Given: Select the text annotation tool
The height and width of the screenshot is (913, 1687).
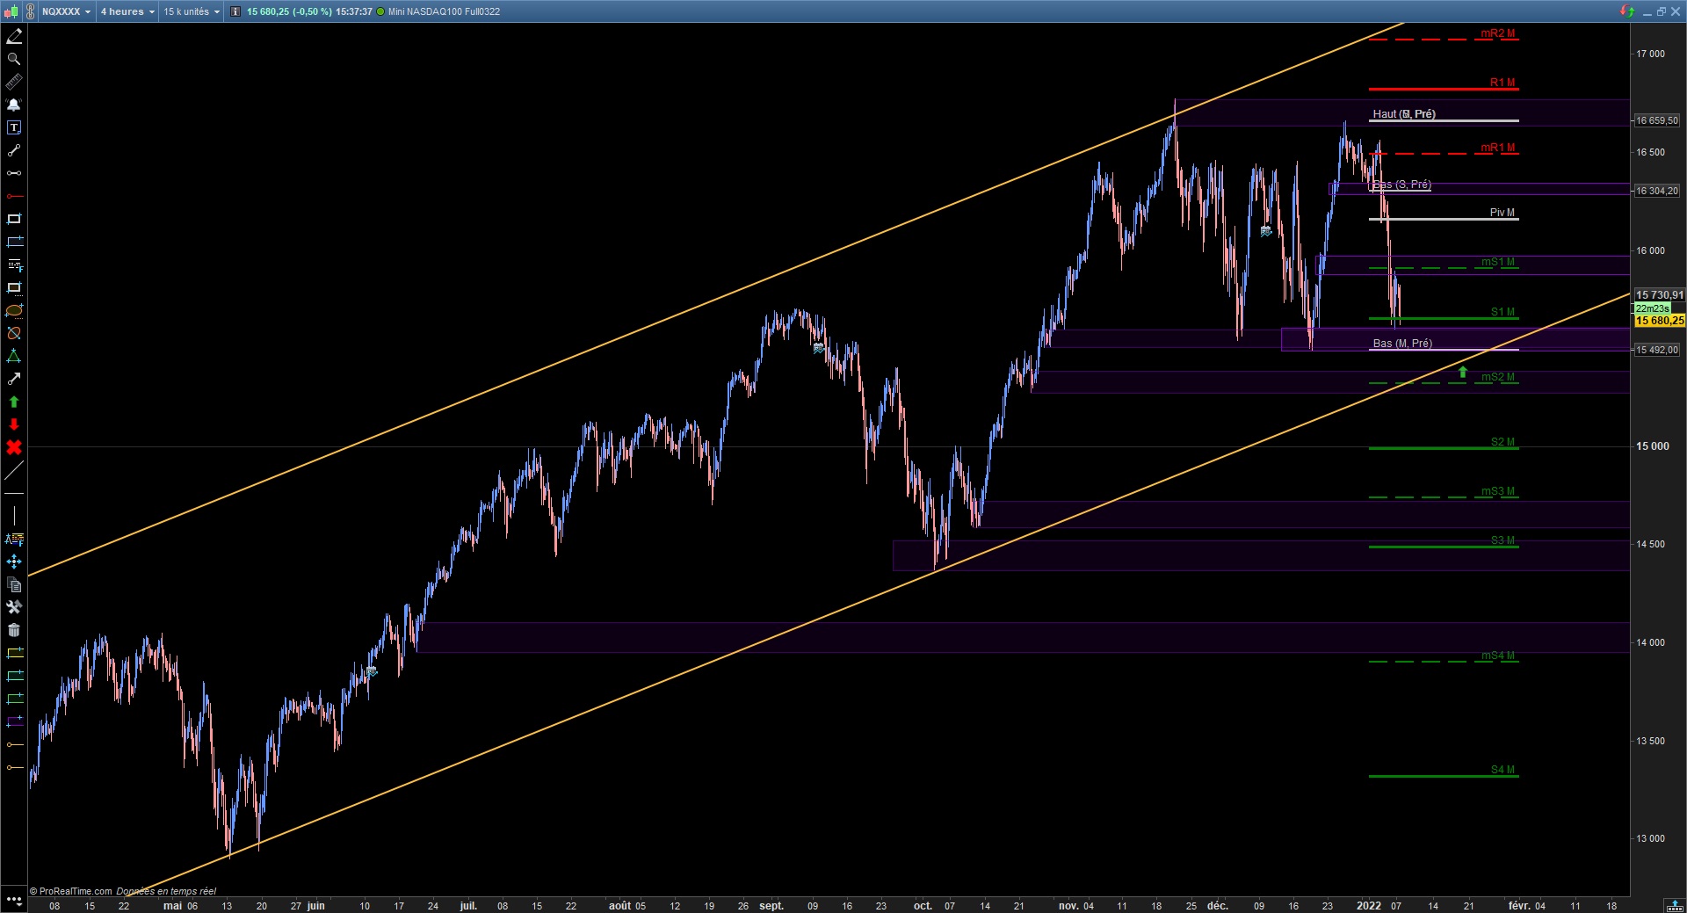Looking at the screenshot, I should tap(14, 127).
